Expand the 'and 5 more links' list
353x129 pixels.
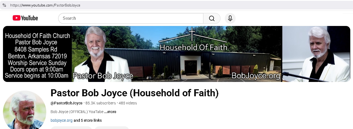(x=88, y=120)
